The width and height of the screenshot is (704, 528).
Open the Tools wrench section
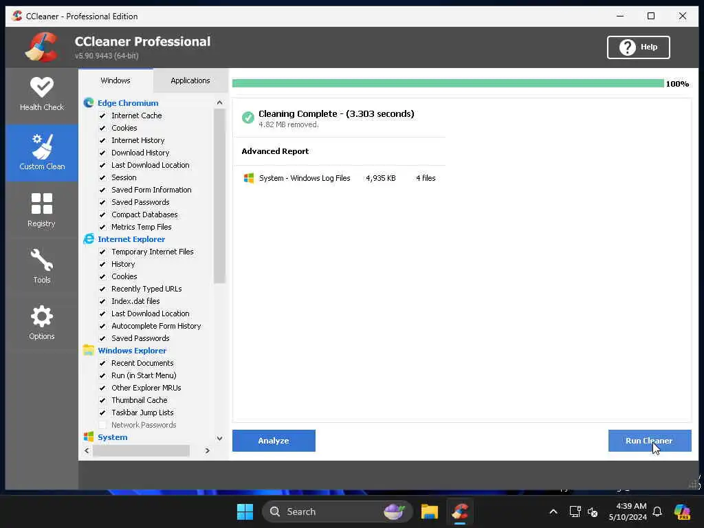pyautogui.click(x=42, y=266)
